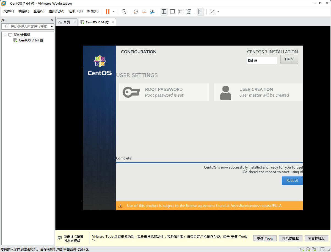Take a snapshot of this virtual machine
Image resolution: width=331 pixels, height=252 pixels.
point(136,12)
